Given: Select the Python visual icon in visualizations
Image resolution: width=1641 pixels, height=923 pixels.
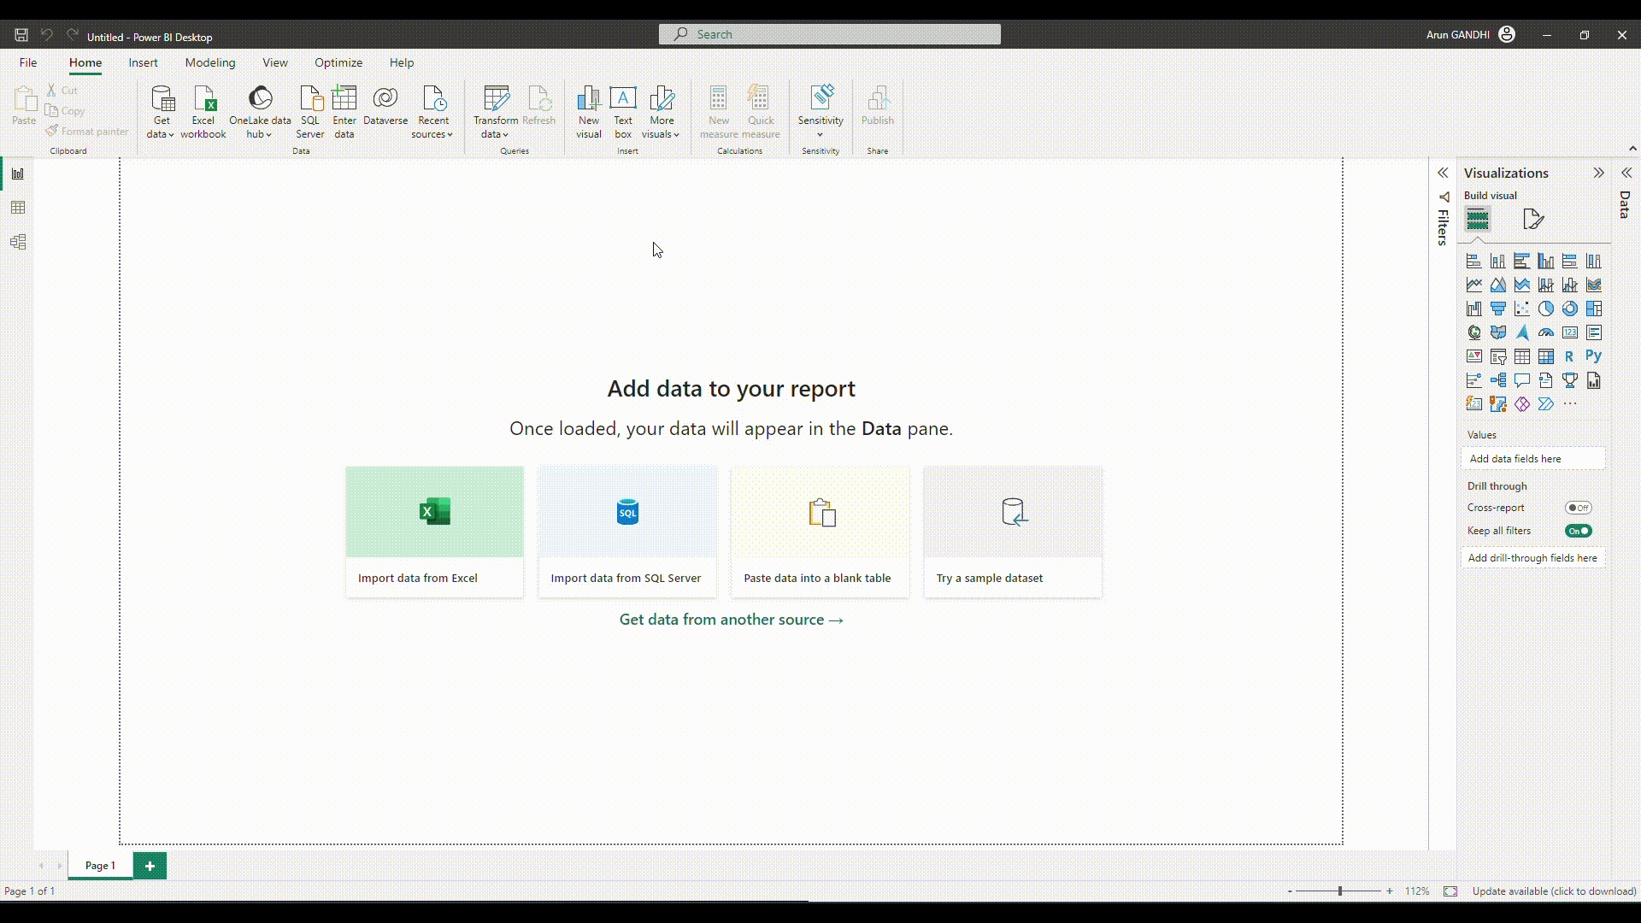Looking at the screenshot, I should pos(1594,356).
